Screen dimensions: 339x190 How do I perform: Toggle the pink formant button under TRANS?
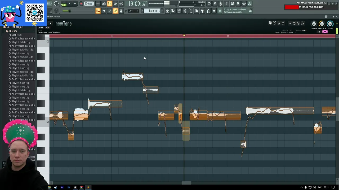point(325,32)
